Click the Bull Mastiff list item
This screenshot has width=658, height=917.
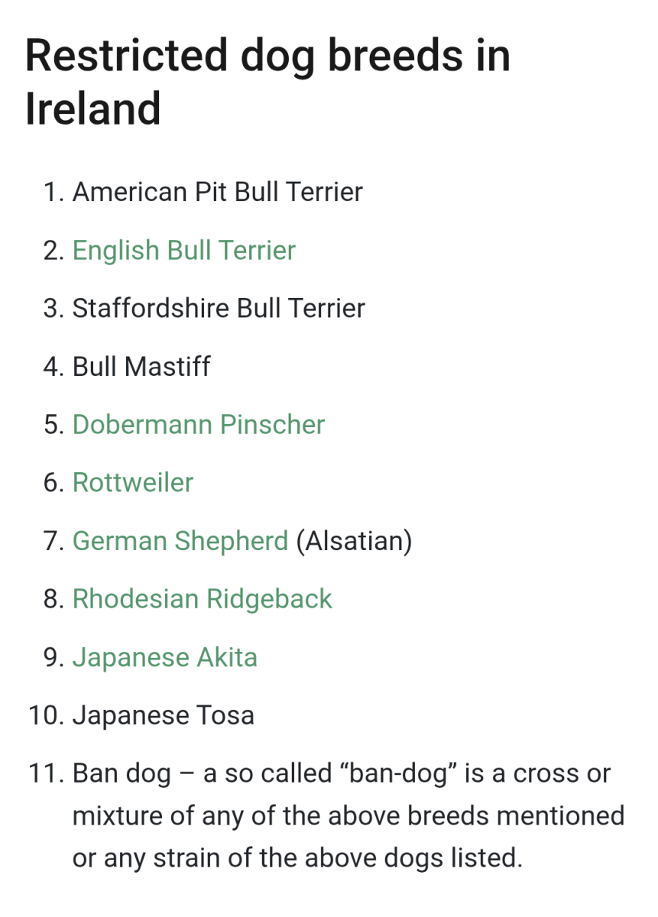[x=141, y=367]
